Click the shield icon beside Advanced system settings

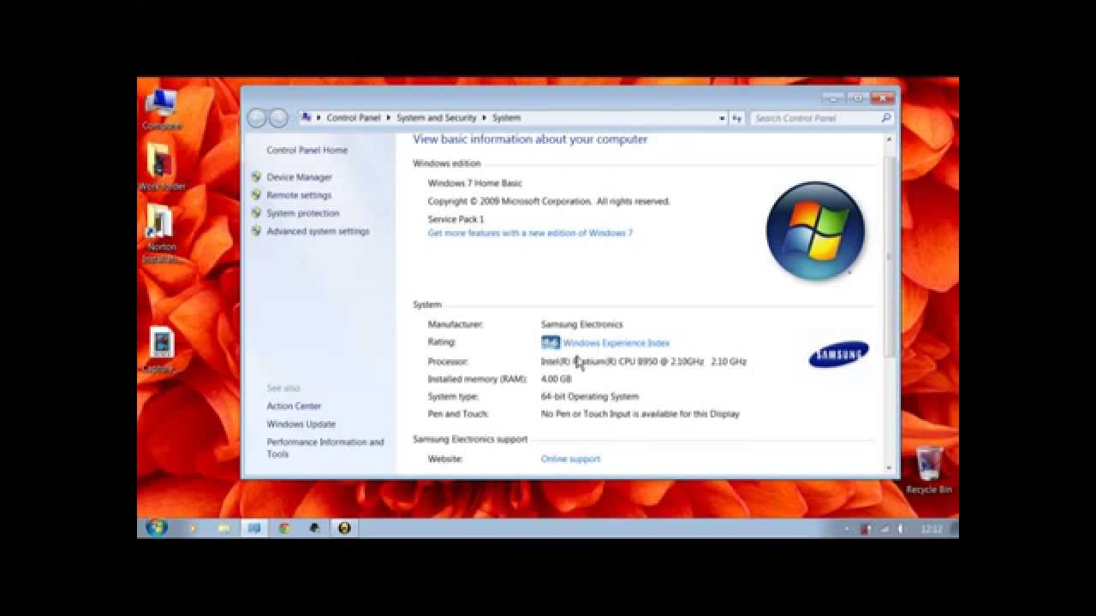point(256,231)
